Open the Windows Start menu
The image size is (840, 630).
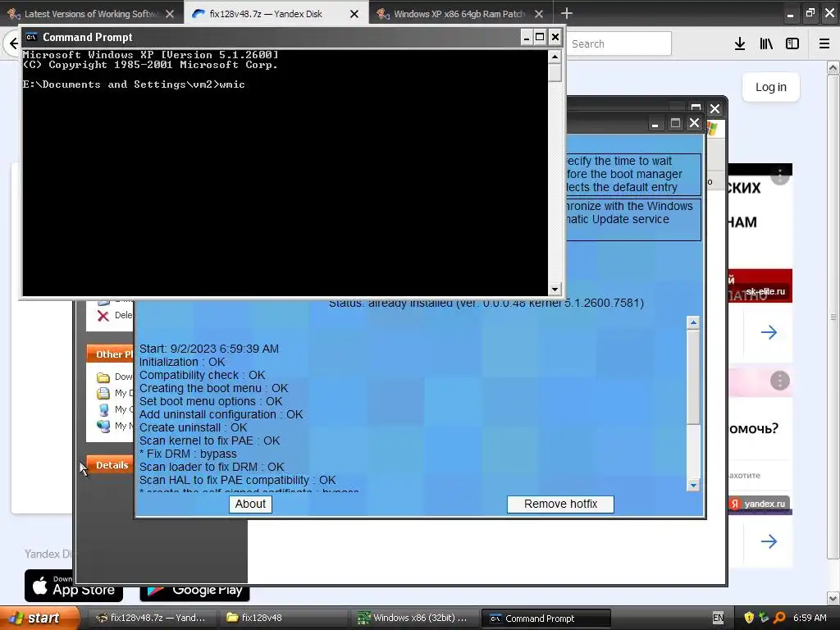point(39,619)
